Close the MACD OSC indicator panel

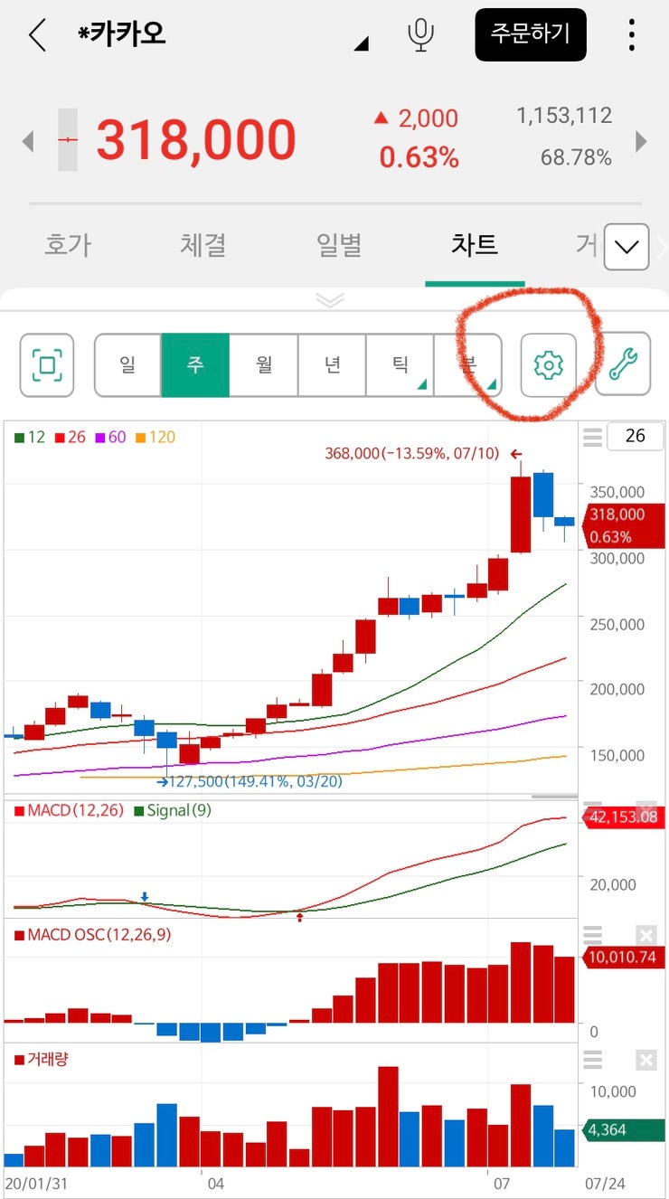[x=645, y=935]
